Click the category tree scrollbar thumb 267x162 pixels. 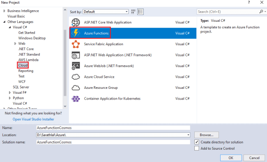coord(65,63)
